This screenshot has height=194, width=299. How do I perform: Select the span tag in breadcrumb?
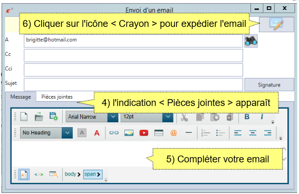93,174
